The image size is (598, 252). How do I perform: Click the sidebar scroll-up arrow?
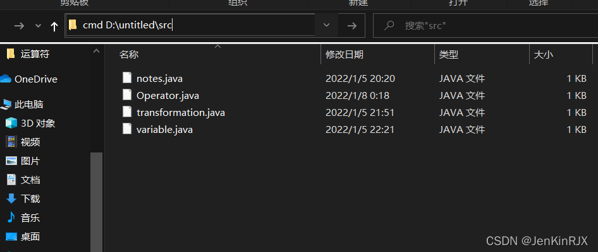coord(97,51)
